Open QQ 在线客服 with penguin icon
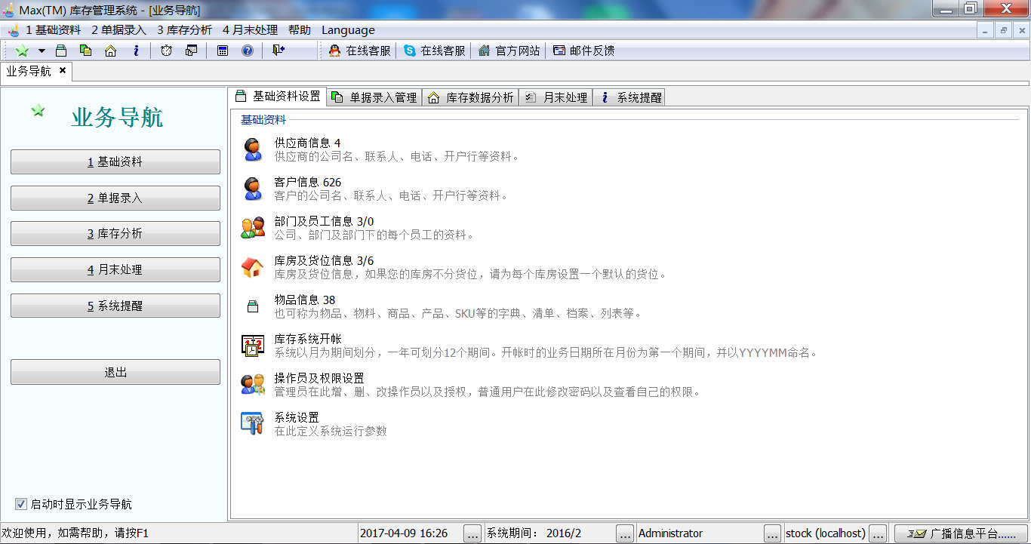Screen dimensions: 1031x544 pos(359,51)
